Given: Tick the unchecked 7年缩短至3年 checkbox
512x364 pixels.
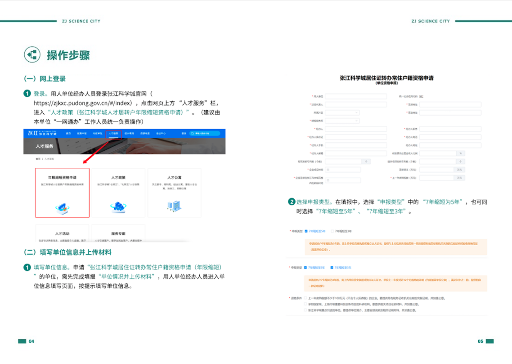Looking at the screenshot, I should click(332, 231).
